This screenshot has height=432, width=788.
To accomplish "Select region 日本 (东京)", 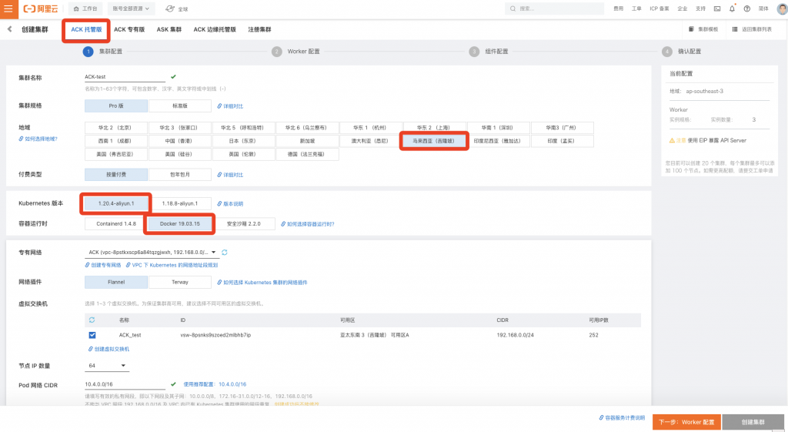I will pos(244,141).
